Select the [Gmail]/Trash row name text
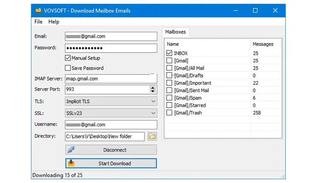Screen dimensions: 316x183 (x=188, y=113)
